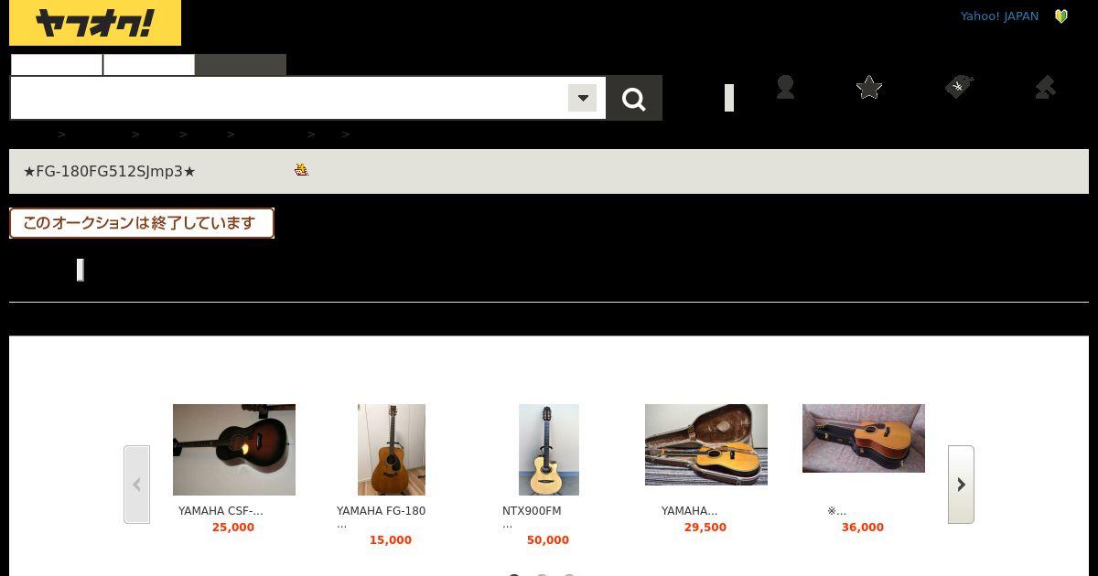Image resolution: width=1098 pixels, height=576 pixels.
Task: Open the YAMAHA FG-180 listing link
Action: (381, 511)
